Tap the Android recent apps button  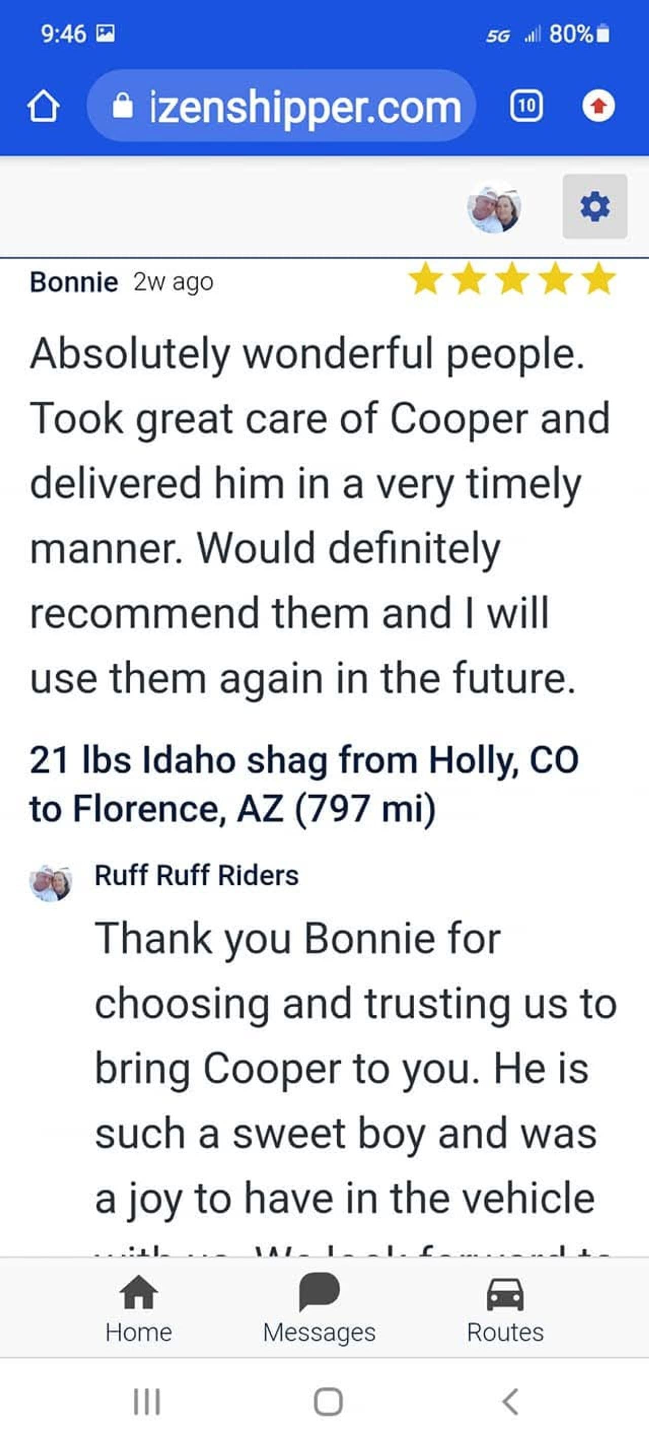click(147, 1401)
